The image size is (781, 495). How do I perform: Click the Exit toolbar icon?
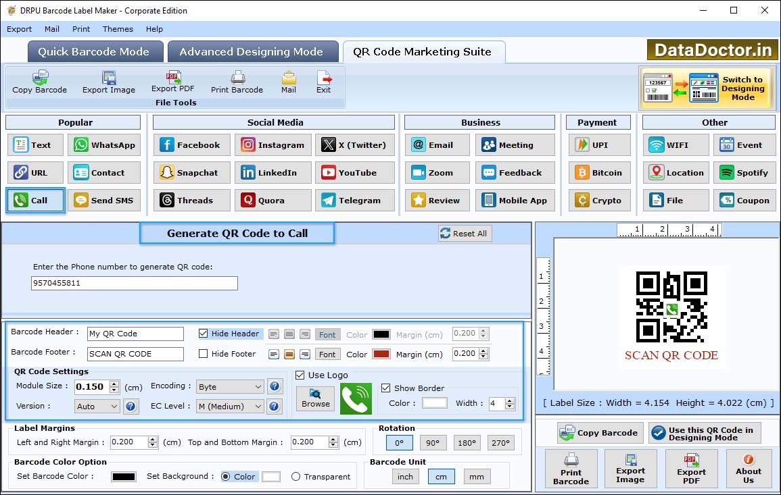[324, 82]
